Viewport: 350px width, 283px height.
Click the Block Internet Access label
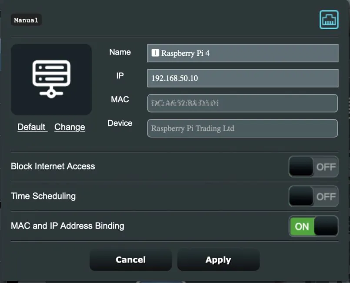pos(53,166)
